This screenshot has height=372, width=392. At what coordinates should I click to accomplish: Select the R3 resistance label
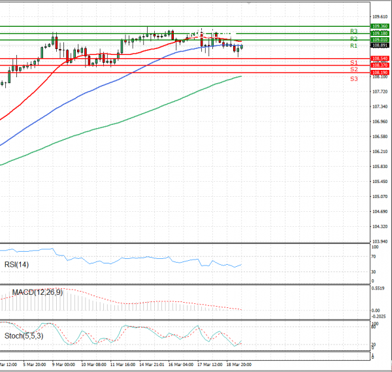(353, 31)
